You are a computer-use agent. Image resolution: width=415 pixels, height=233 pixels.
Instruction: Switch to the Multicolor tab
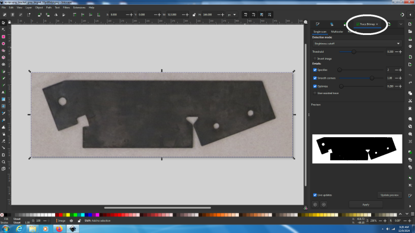coord(337,32)
